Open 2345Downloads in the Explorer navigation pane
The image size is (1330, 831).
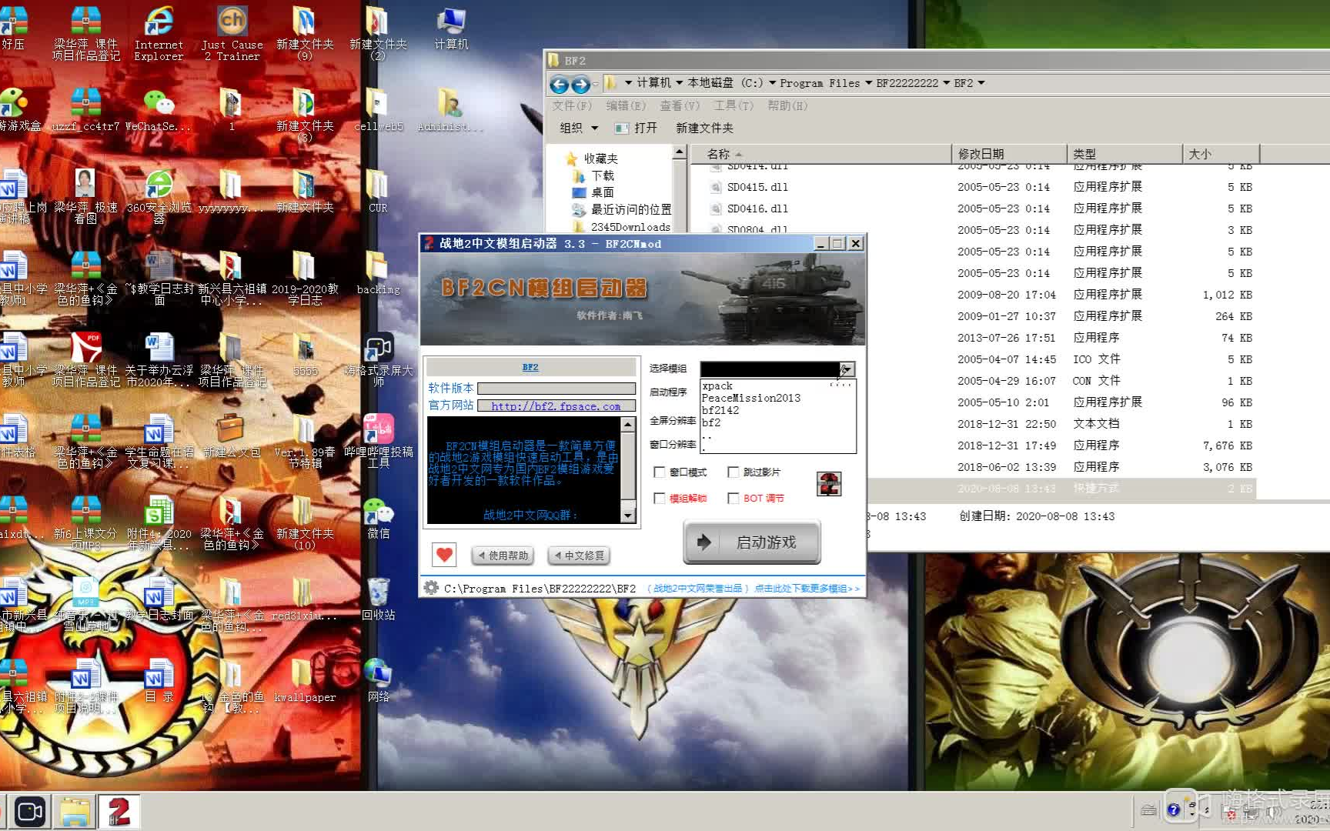tap(621, 226)
